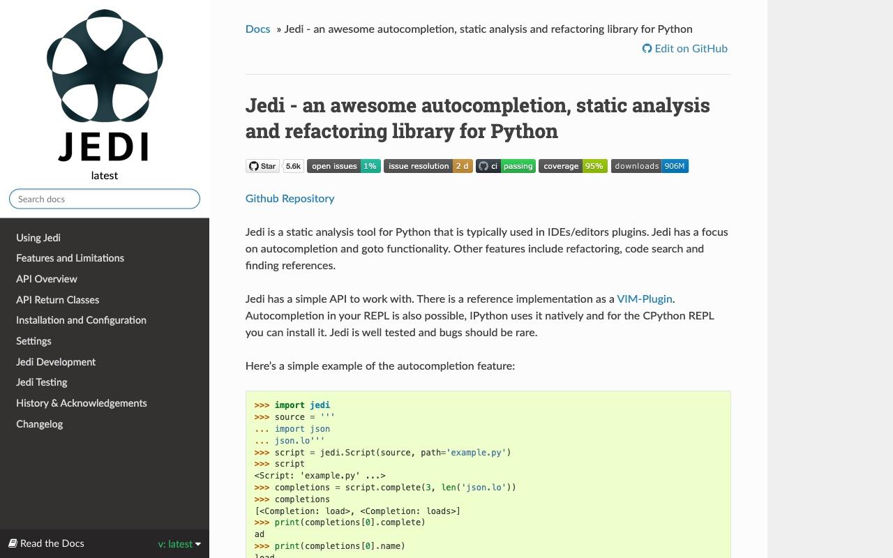Click the 'latest' version text under logo

pos(105,176)
